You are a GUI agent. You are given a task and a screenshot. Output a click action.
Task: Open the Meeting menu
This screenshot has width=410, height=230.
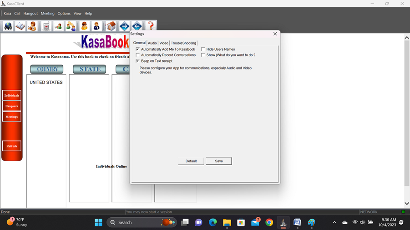[x=48, y=13]
